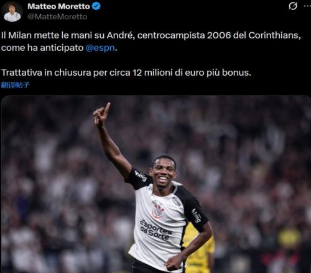Viewport: 311px width, 273px height.
Task: Click the Corinthians crest on the white jersey
Action: pos(158,210)
